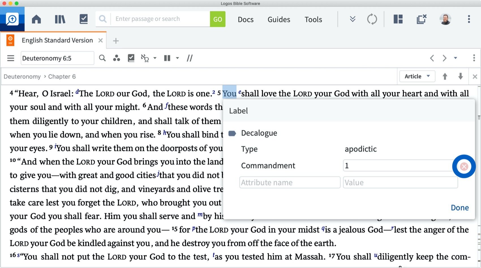
Task: Open the layouts panel icon
Action: point(398,19)
